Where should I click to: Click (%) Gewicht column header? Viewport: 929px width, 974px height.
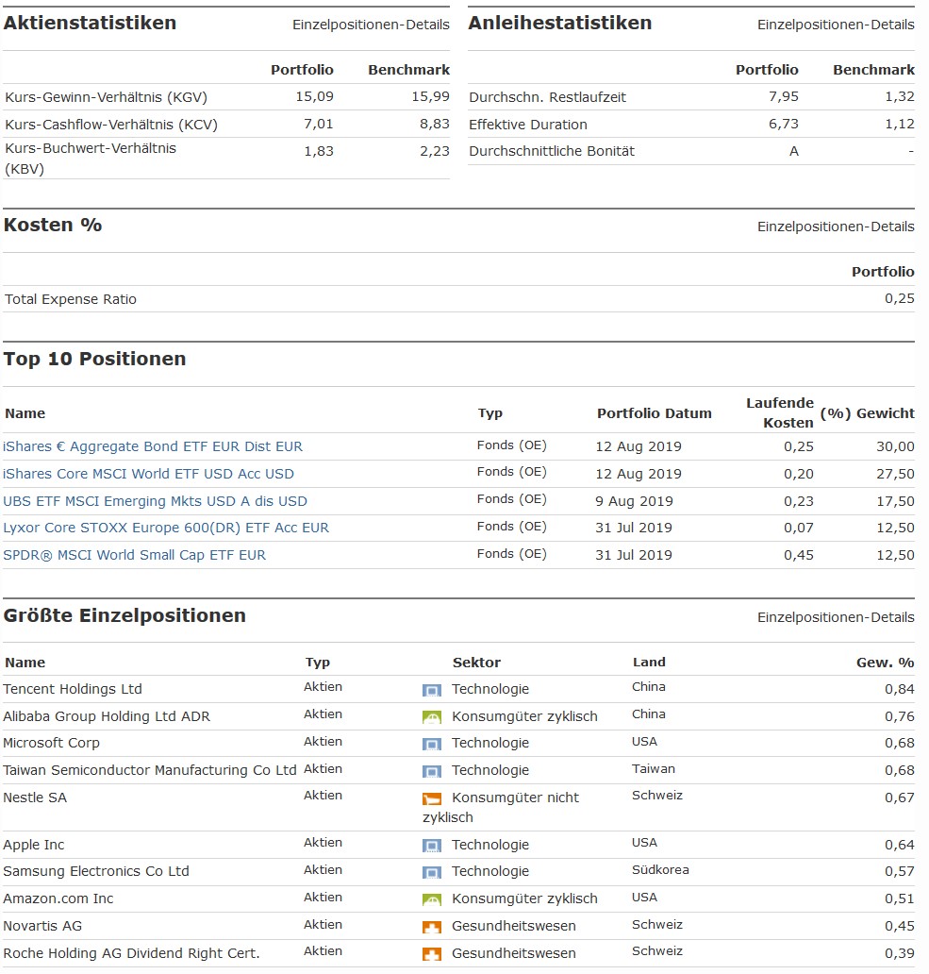867,413
